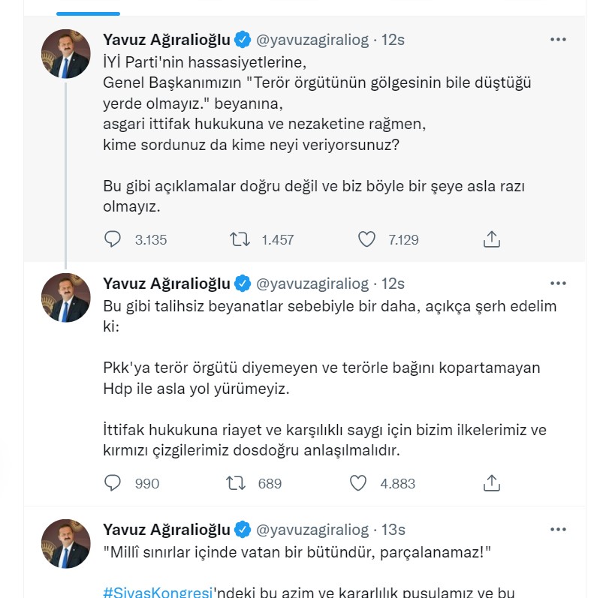Open more options on the second tweet

557,284
